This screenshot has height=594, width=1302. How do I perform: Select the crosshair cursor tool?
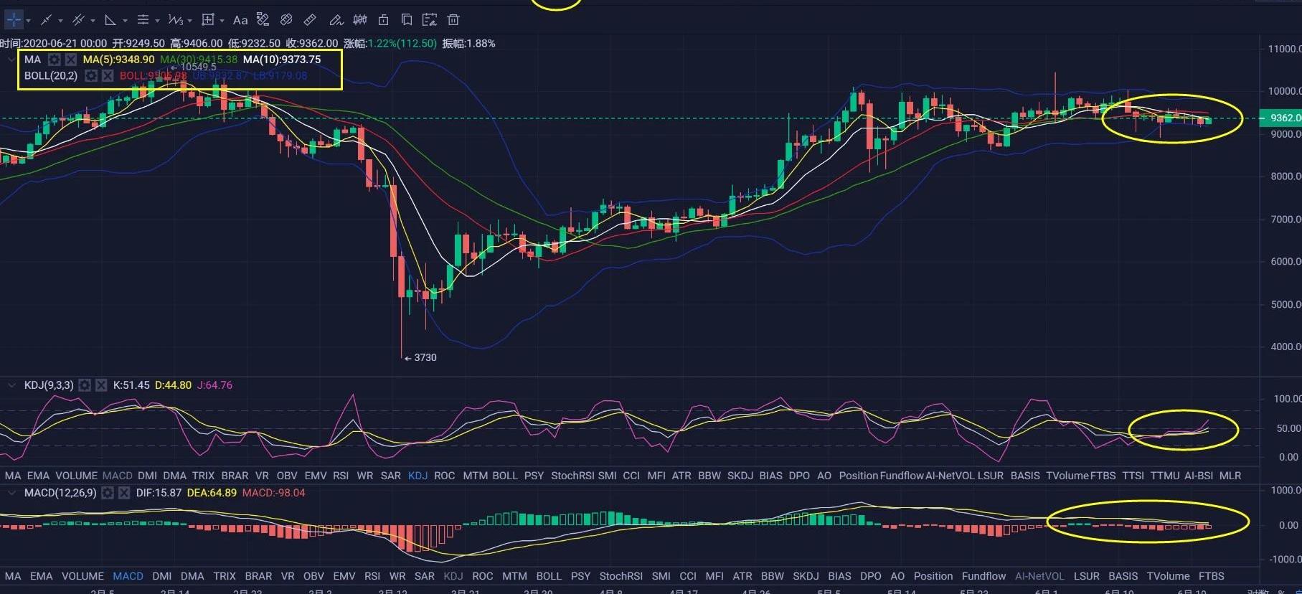[x=14, y=19]
